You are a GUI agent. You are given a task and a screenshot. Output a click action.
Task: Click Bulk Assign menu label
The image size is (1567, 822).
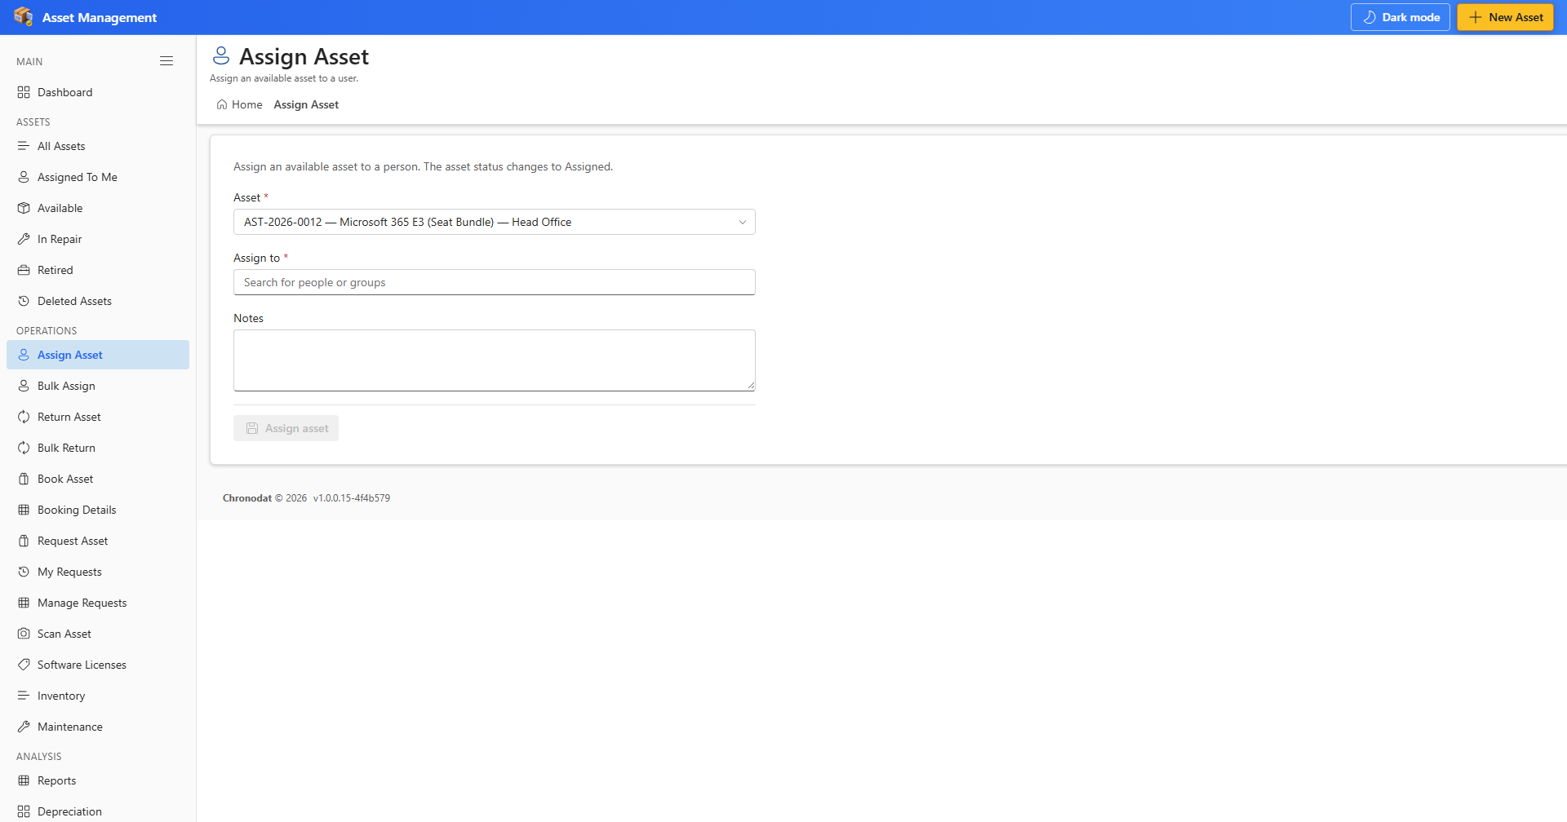[x=66, y=386]
